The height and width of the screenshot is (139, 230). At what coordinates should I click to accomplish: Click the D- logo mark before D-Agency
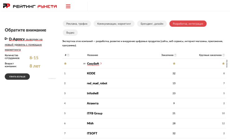6,39
